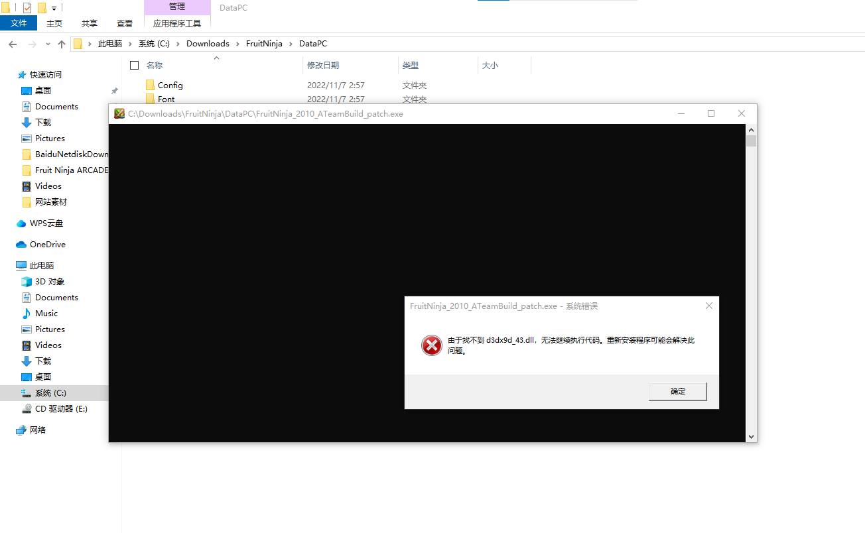Click 下载 arrow icon under 此电脑
This screenshot has width=865, height=533.
27,361
